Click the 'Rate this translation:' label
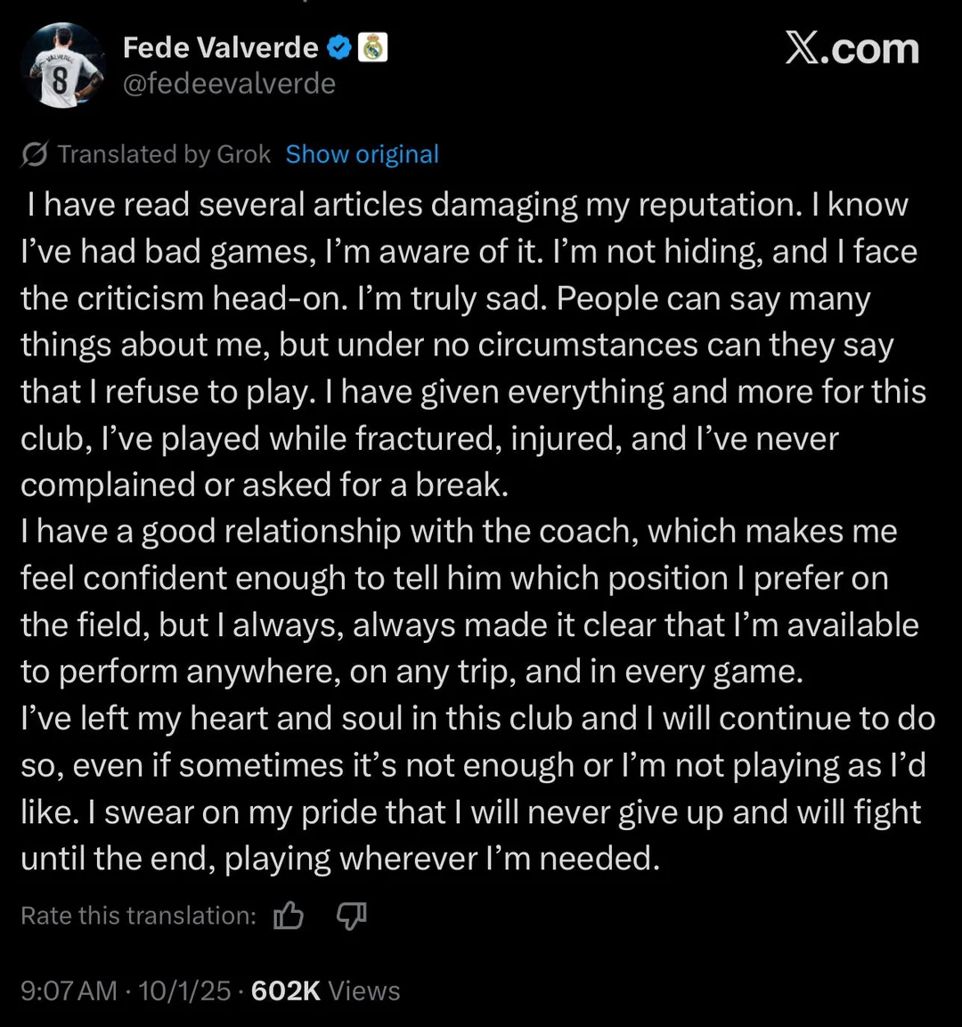 [138, 916]
